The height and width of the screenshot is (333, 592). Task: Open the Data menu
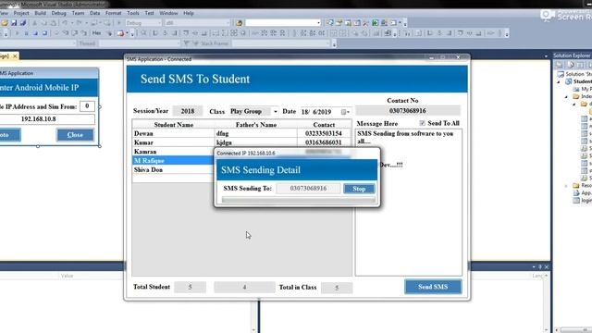tap(94, 13)
